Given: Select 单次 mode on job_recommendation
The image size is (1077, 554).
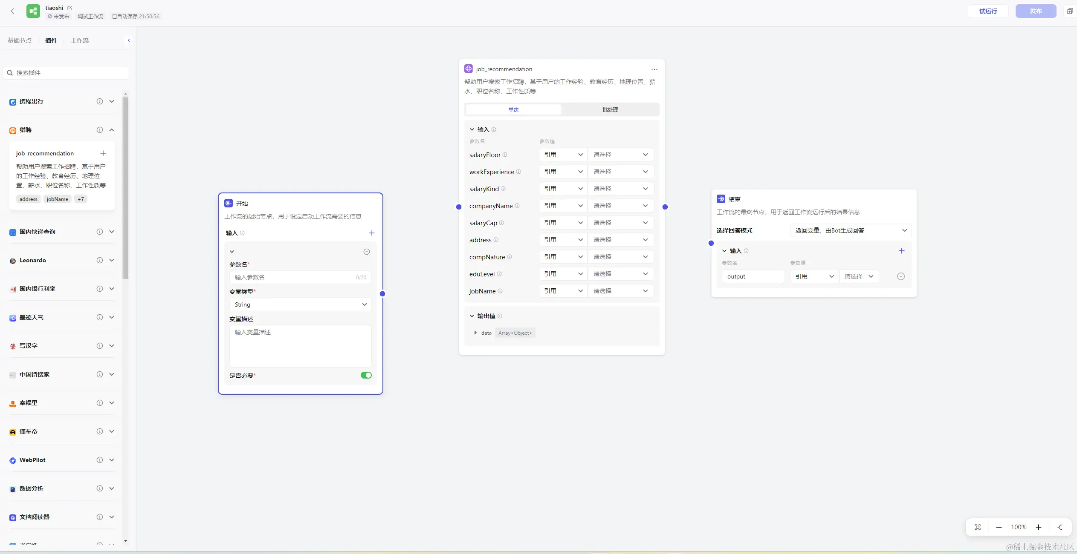Looking at the screenshot, I should pyautogui.click(x=513, y=109).
